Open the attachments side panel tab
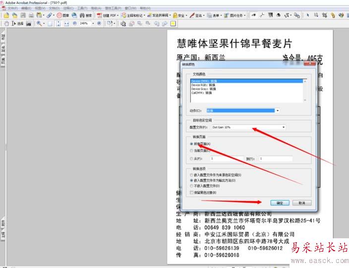349x268 pixels. [x=3, y=223]
